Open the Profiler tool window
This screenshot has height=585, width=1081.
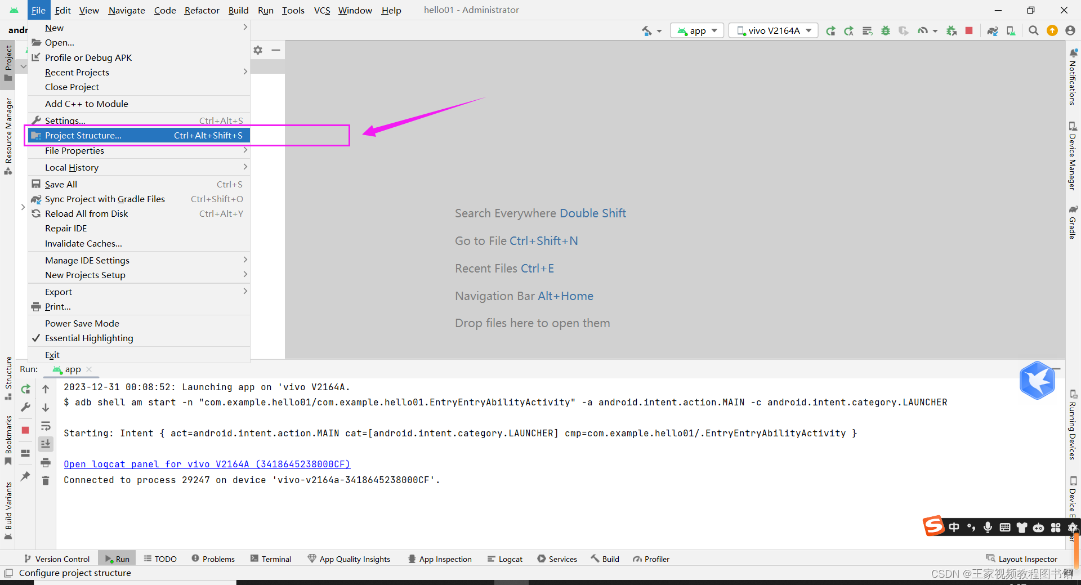click(x=651, y=559)
